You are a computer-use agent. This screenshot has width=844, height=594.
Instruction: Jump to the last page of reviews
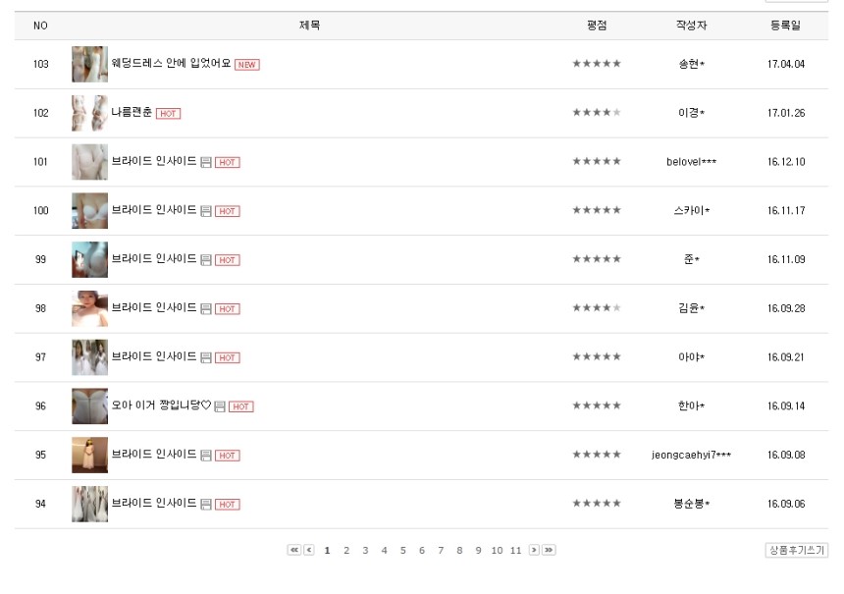coord(549,550)
